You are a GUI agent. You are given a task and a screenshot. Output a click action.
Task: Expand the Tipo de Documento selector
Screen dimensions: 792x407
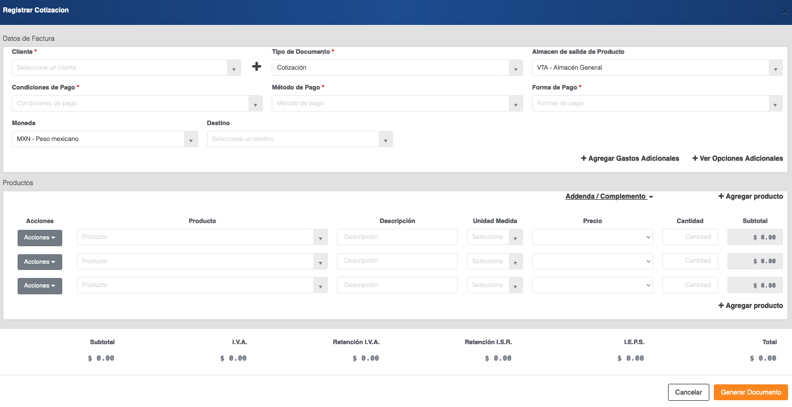tap(397, 68)
